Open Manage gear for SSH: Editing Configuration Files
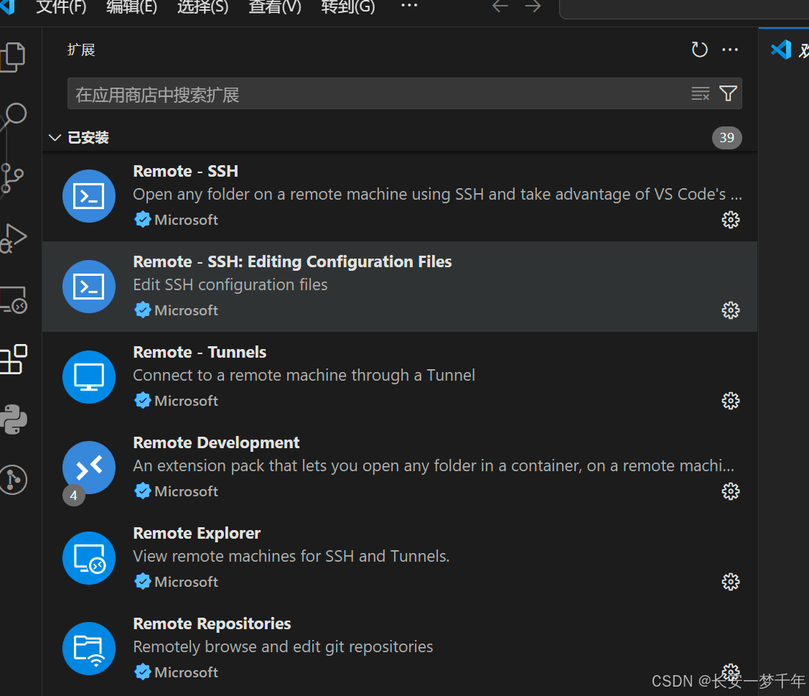The image size is (809, 696). pyautogui.click(x=730, y=310)
